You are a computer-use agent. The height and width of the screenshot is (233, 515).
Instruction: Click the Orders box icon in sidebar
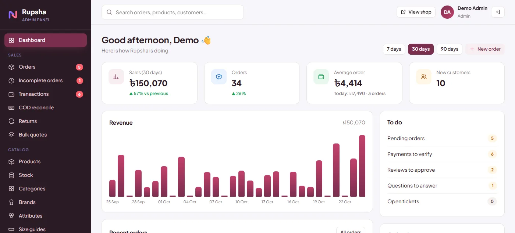pos(11,67)
